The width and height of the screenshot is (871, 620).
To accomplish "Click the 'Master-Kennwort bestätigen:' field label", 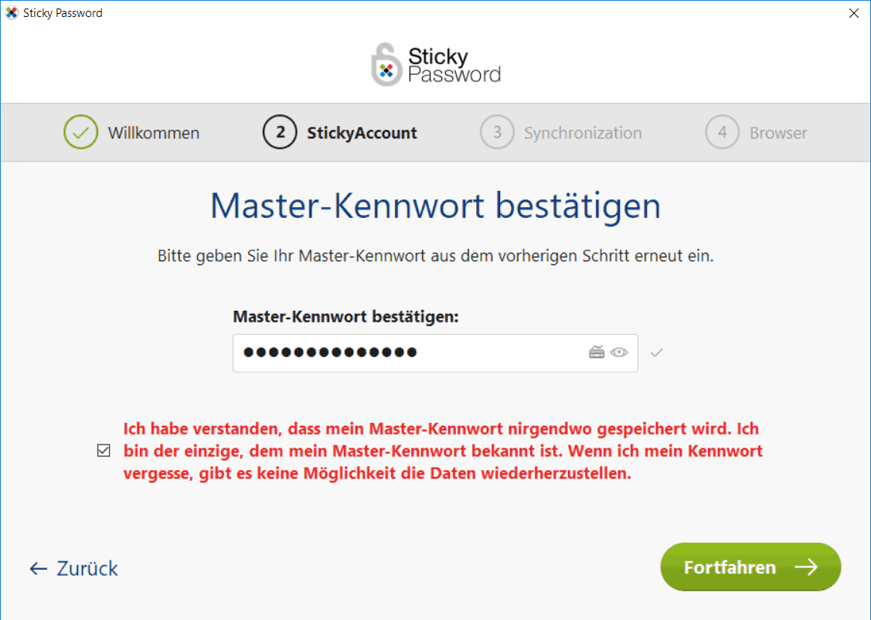I will (345, 316).
